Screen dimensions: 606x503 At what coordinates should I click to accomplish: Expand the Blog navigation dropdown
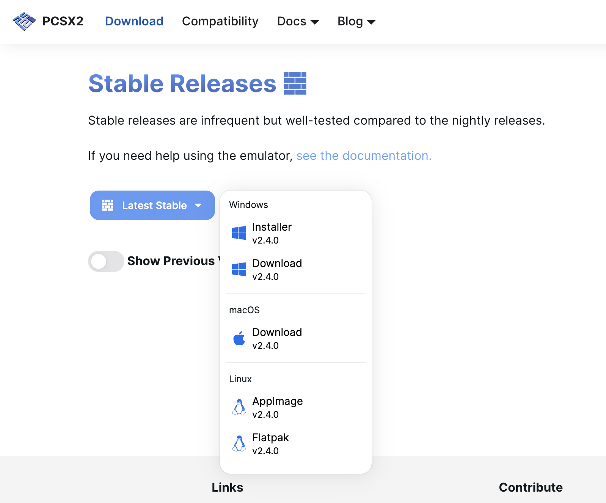click(x=356, y=22)
